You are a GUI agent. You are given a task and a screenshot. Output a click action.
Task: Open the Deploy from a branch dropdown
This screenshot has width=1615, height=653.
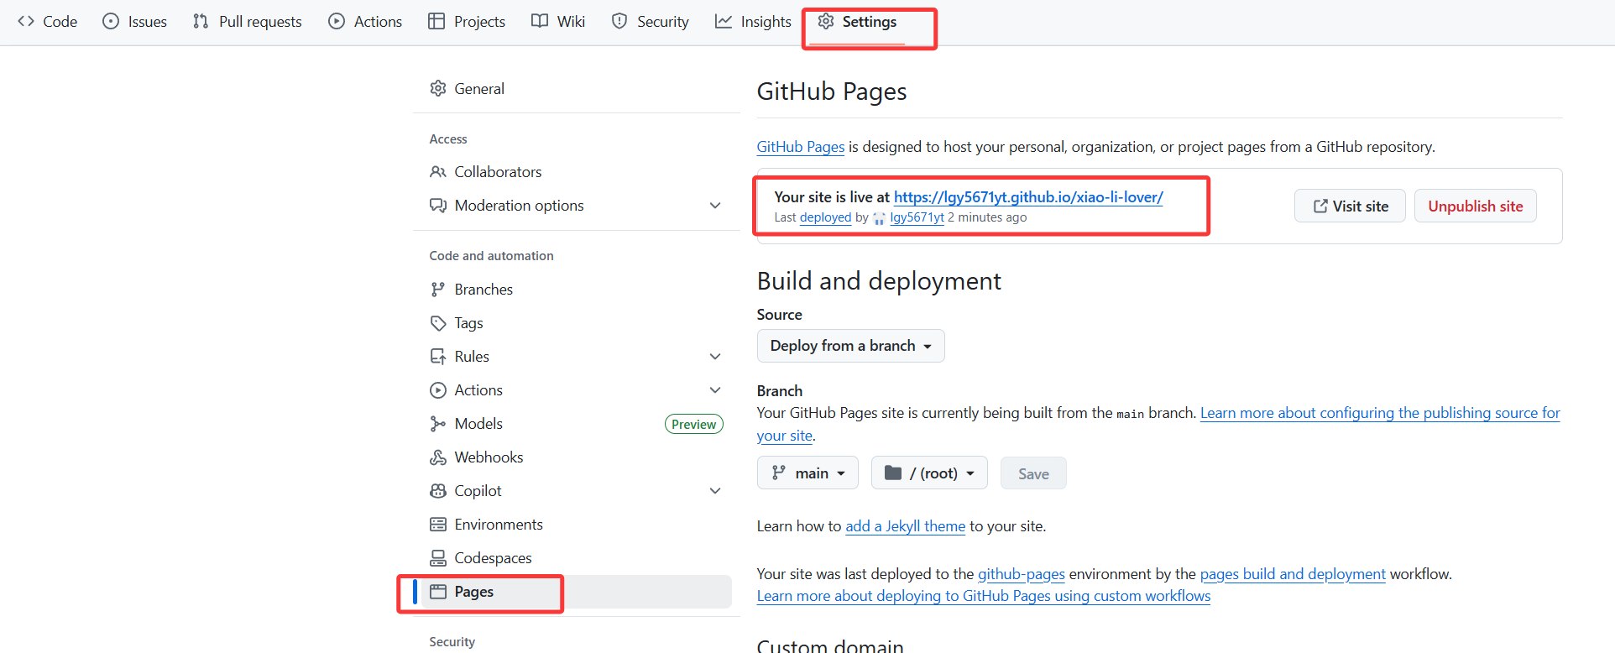pyautogui.click(x=850, y=346)
